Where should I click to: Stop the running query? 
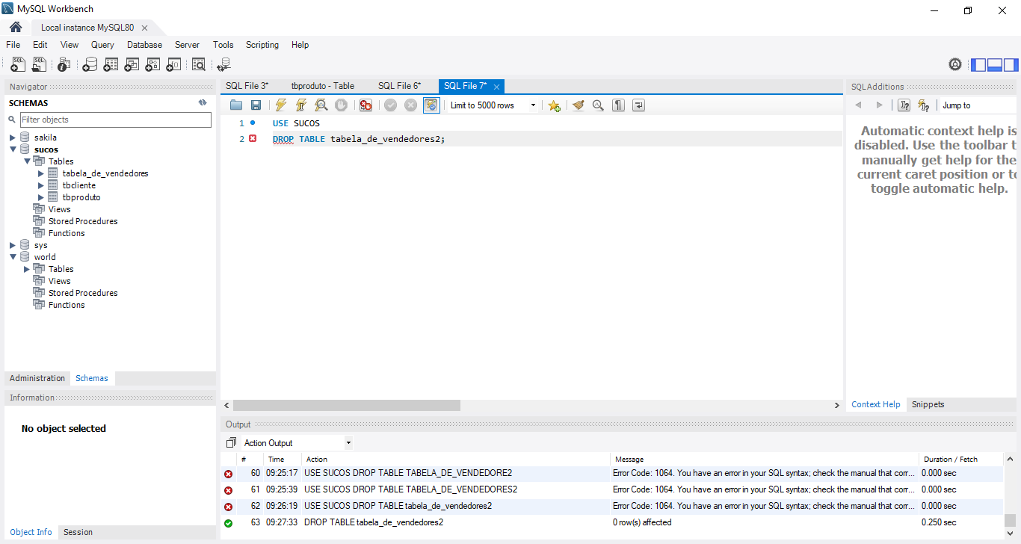click(341, 105)
